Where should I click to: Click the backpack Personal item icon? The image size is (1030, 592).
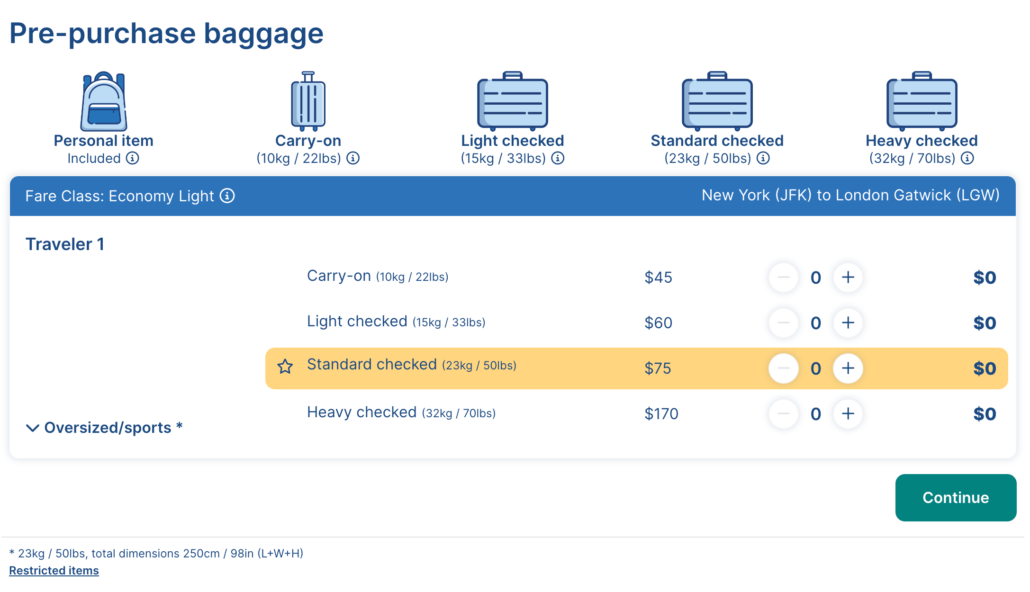tap(104, 101)
